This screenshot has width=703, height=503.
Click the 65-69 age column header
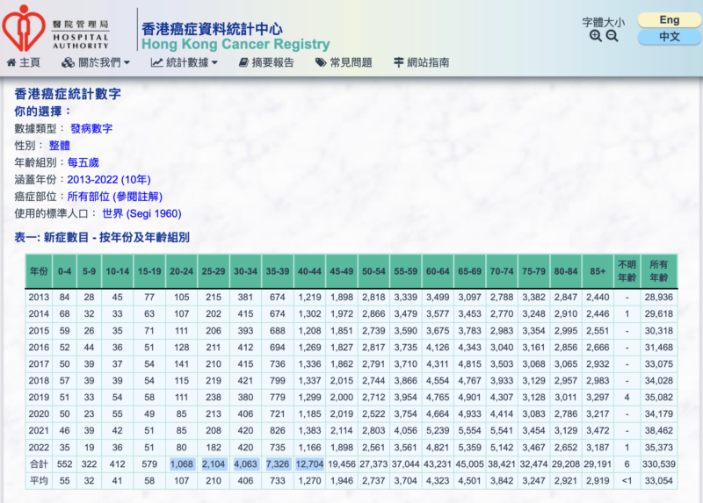tap(470, 271)
